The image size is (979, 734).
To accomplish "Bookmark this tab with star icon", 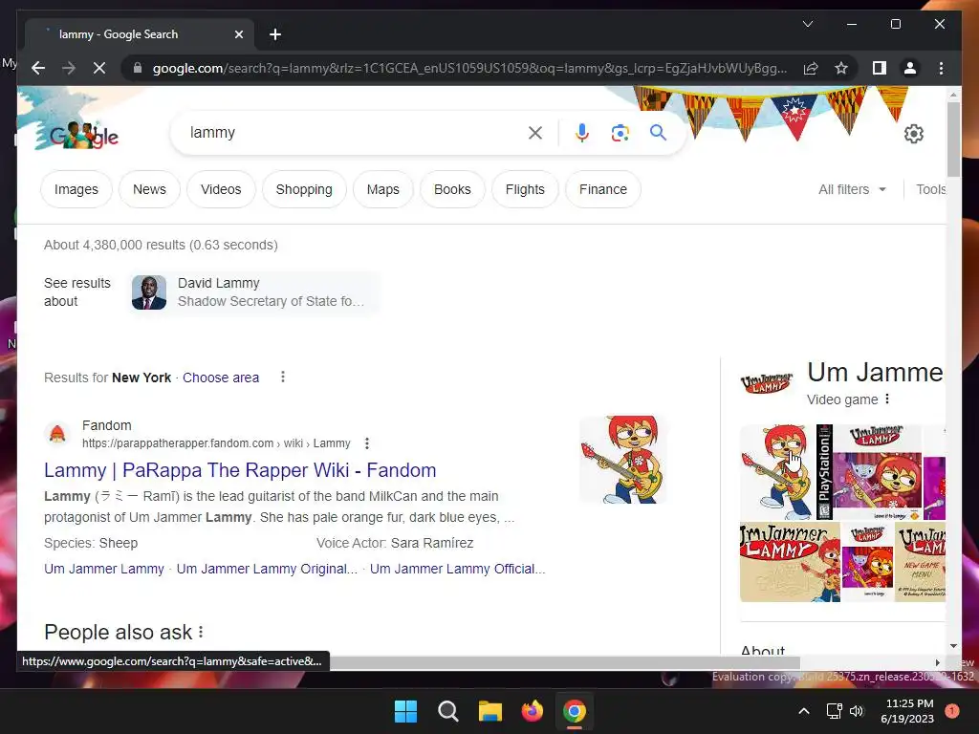I will [841, 68].
